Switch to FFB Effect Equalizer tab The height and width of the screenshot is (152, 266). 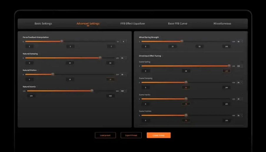133,24
